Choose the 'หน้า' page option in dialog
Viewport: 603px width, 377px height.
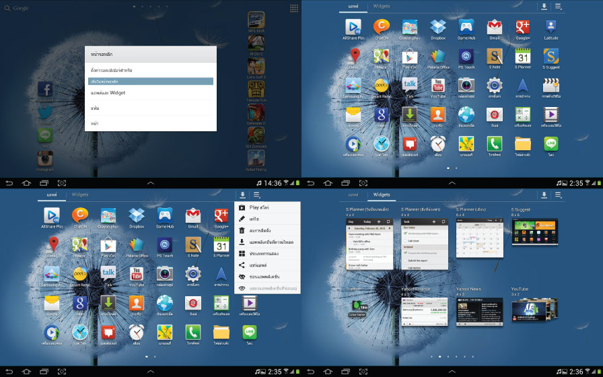point(151,123)
